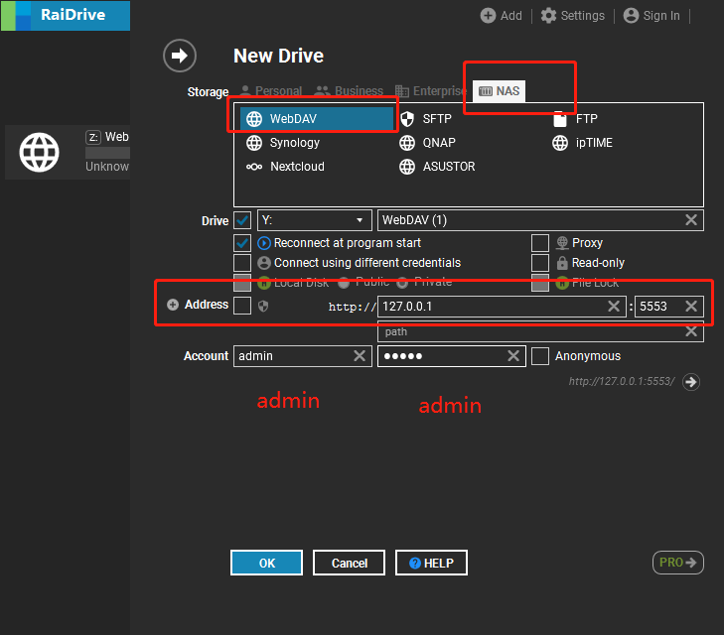Screen dimensions: 724x635
Task: Click the plus icon beside Address
Action: click(173, 305)
